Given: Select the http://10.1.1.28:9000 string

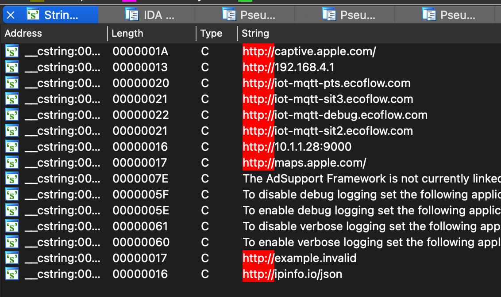Looking at the screenshot, I should (x=297, y=147).
